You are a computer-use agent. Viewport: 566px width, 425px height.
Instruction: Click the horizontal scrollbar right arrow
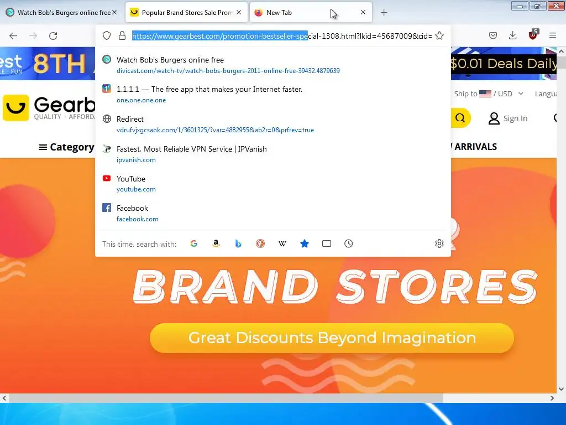pos(552,398)
